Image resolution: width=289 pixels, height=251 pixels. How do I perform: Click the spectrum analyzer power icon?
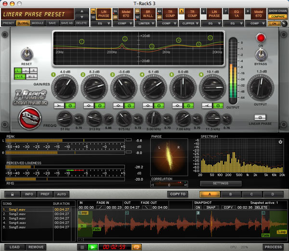(x=280, y=142)
